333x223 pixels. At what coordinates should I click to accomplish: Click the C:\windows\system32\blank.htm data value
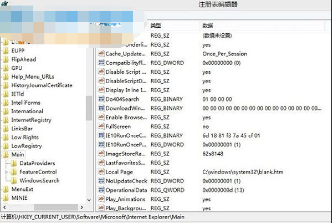[243, 172]
